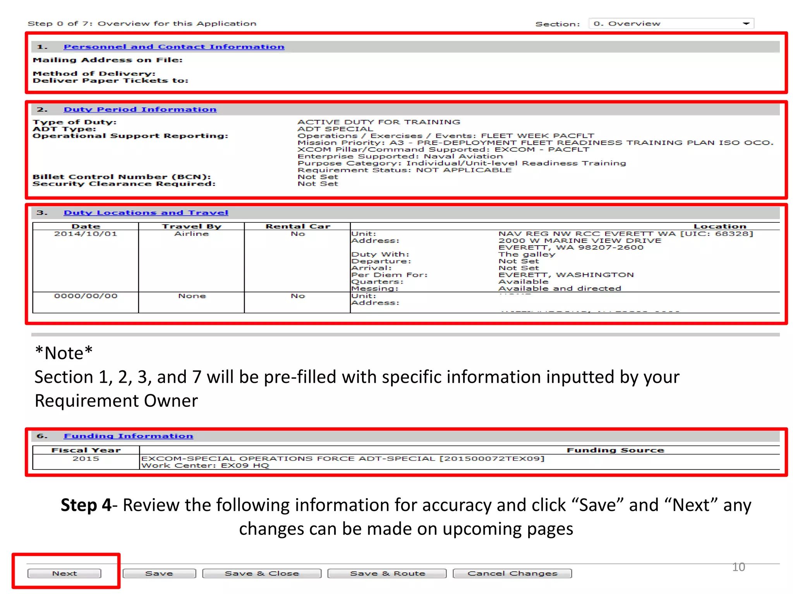793x594 pixels.
Task: Click the EXCOM-SPECIAL OPERATIONS funding source entry
Action: pyautogui.click(x=342, y=459)
